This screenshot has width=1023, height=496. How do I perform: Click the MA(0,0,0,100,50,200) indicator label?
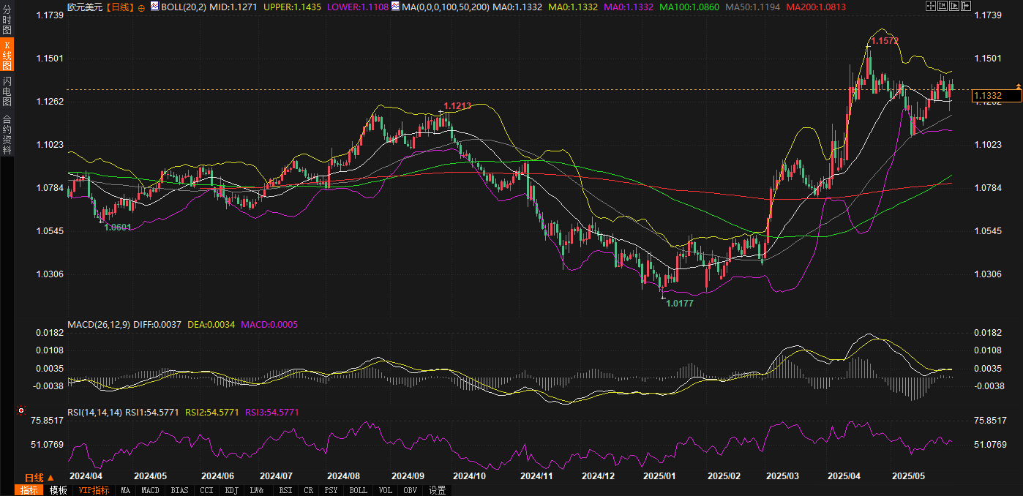click(x=446, y=7)
